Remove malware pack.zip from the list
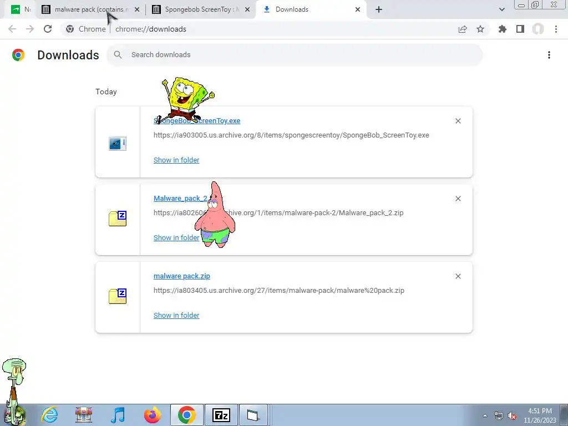 point(458,276)
